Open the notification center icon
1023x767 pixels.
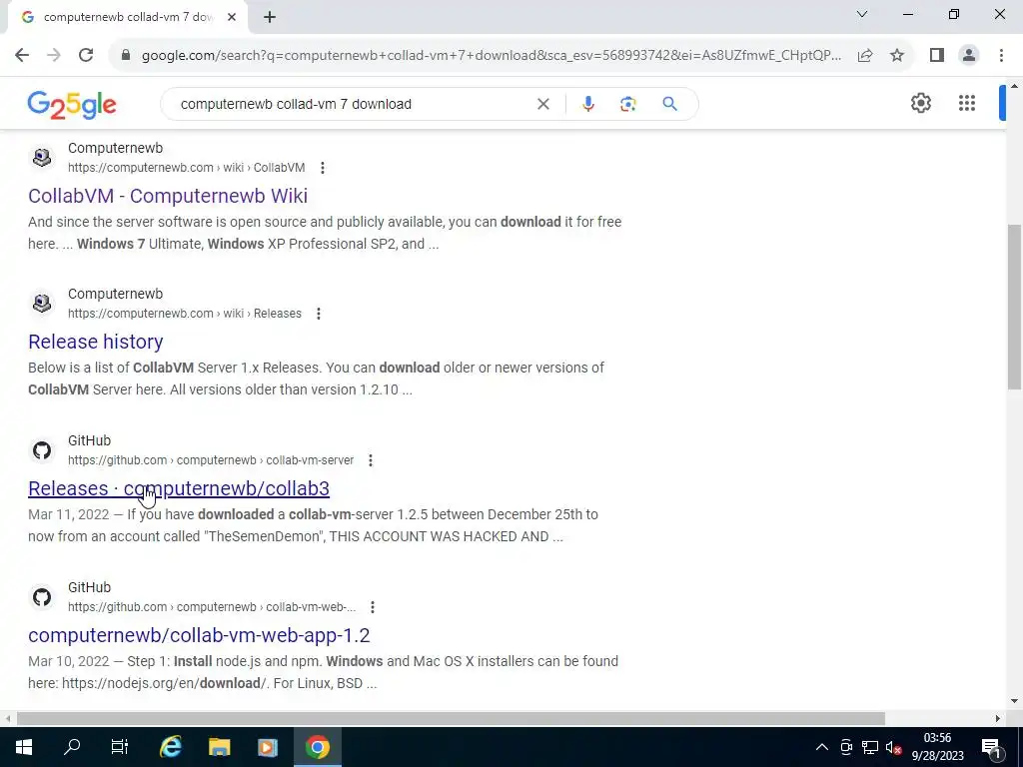pos(991,747)
